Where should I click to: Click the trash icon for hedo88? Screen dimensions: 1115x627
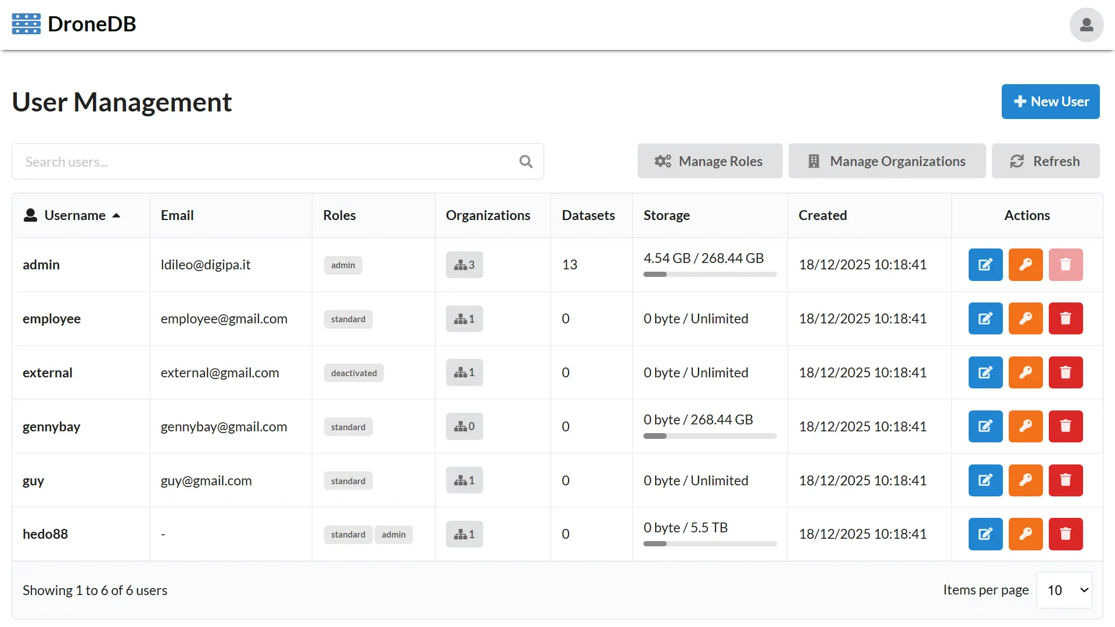coord(1066,534)
